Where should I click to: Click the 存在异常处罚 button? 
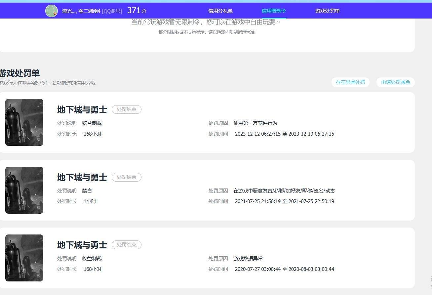tap(350, 82)
